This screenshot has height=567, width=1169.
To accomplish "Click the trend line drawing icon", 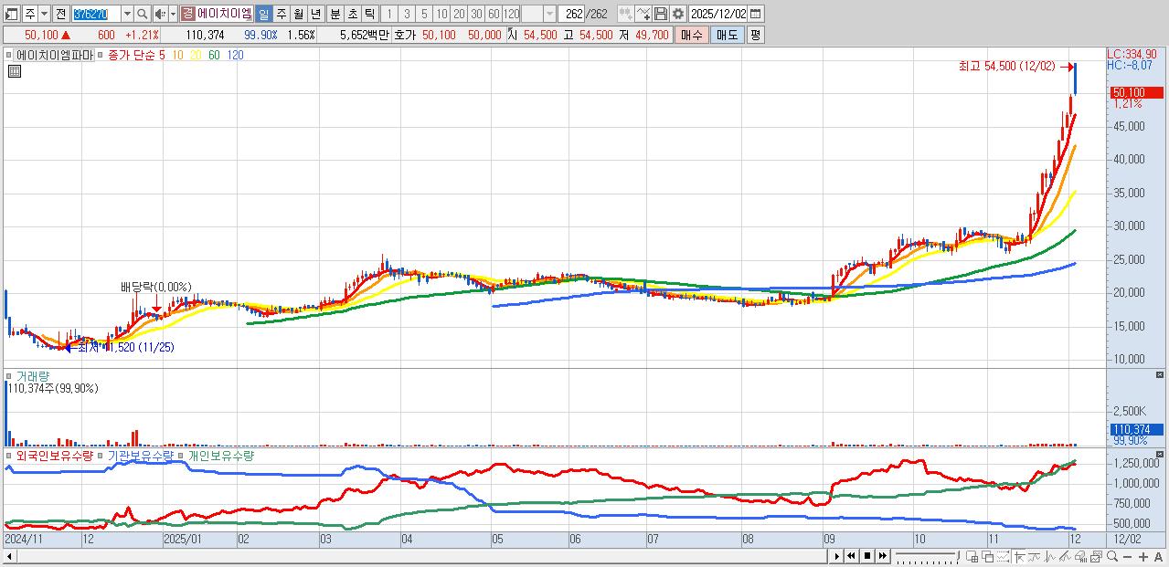I will click(x=1034, y=557).
